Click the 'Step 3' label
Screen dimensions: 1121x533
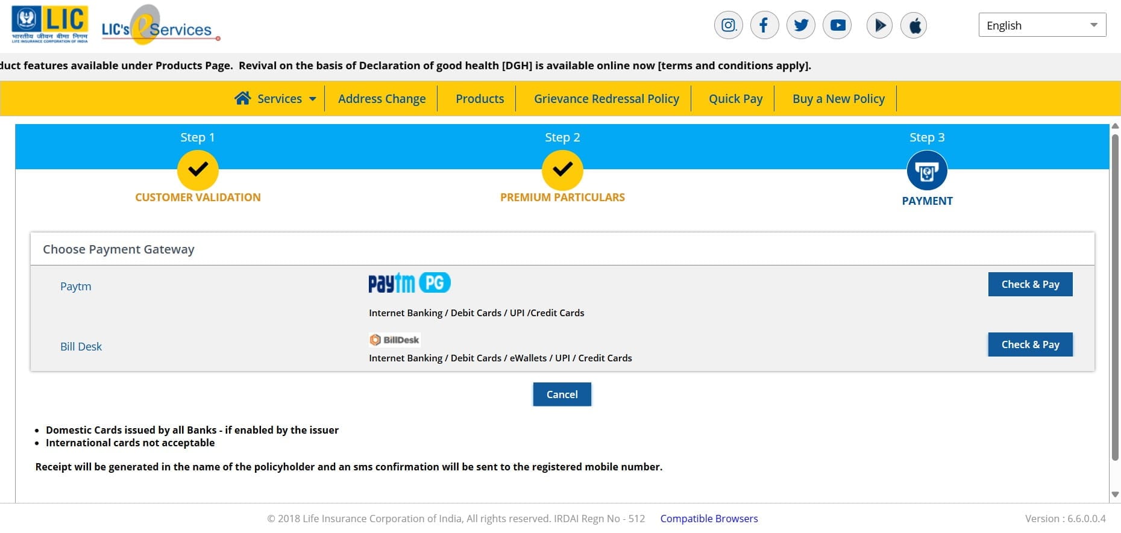click(927, 137)
